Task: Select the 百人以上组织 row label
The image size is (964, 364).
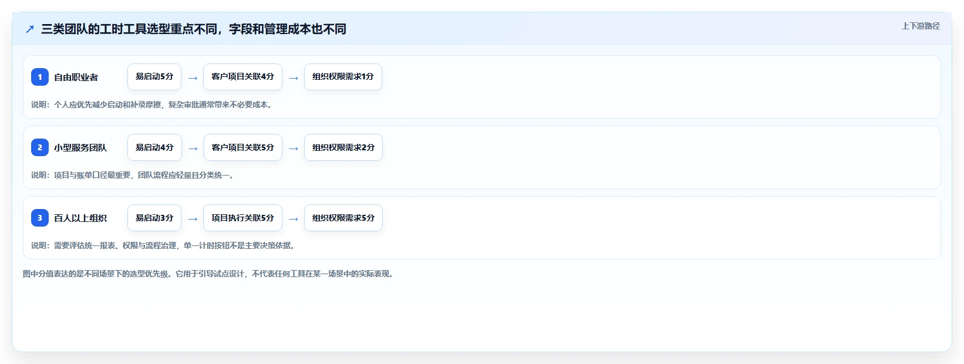Action: [x=80, y=218]
